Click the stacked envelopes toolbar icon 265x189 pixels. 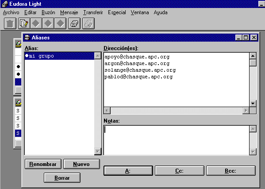click(74, 23)
